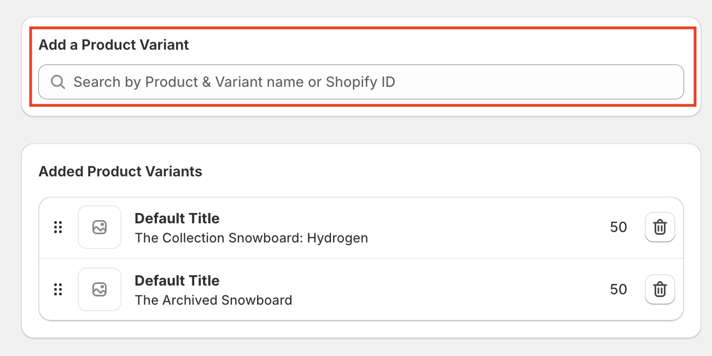Open the Archived Snowboard image placeholder

point(100,289)
